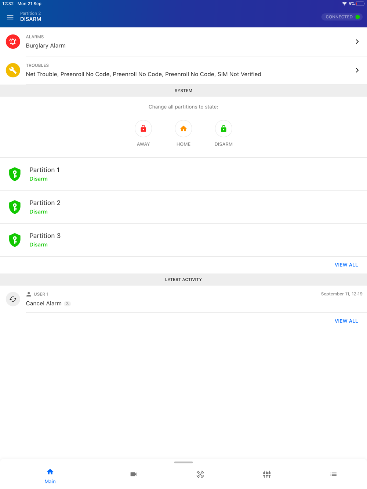Tap the USER 1 person icon
The image size is (367, 489).
coord(29,294)
